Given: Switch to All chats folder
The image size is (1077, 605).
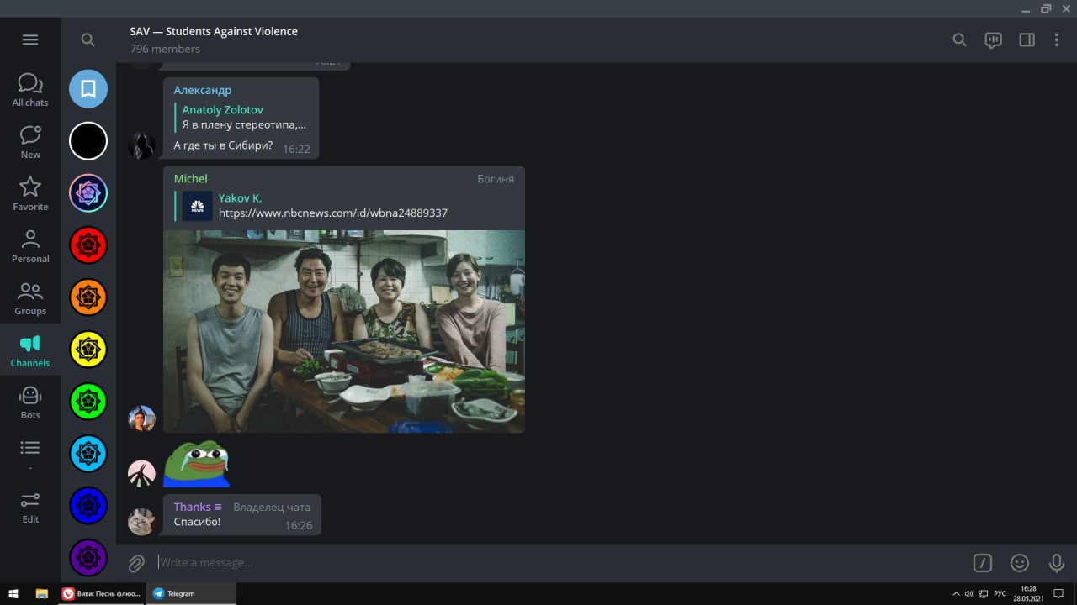Looking at the screenshot, I should point(30,90).
